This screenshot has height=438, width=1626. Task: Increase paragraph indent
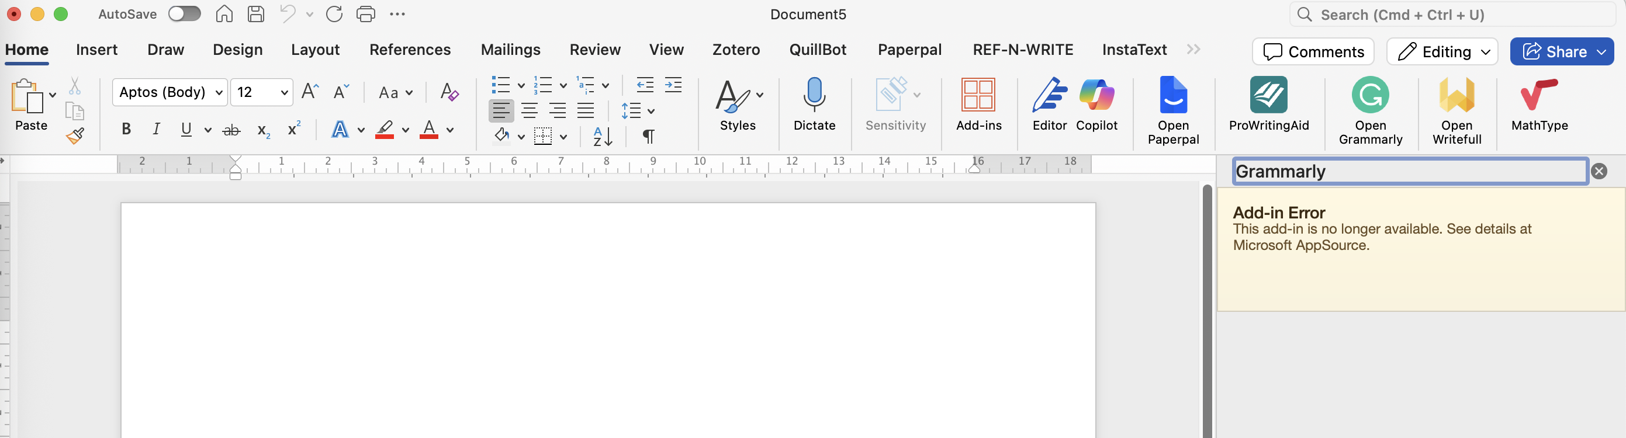673,85
